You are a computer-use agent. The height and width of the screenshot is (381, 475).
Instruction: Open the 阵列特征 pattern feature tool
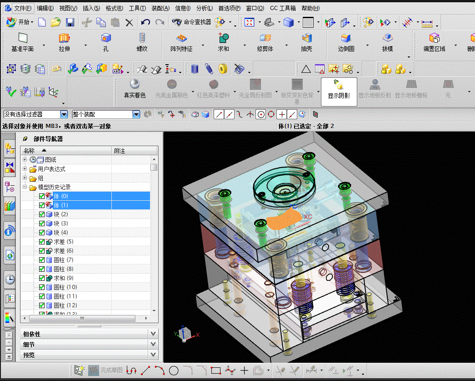[x=181, y=42]
